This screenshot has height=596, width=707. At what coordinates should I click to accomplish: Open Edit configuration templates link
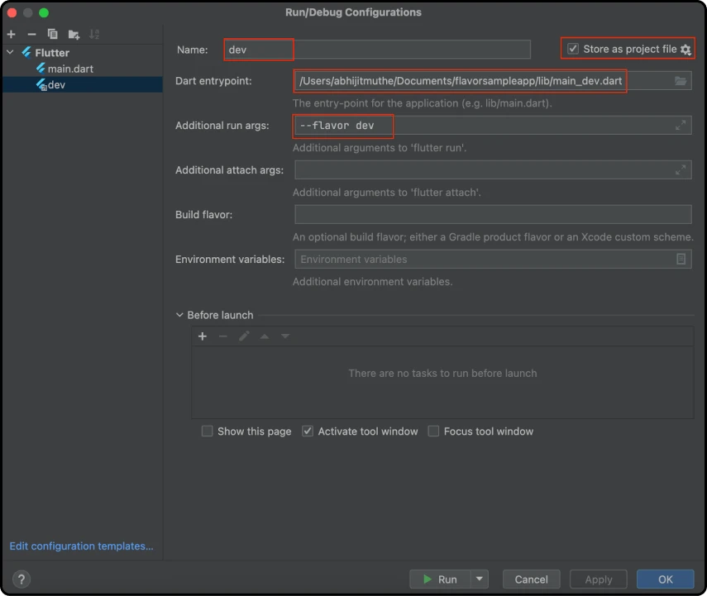coord(81,546)
